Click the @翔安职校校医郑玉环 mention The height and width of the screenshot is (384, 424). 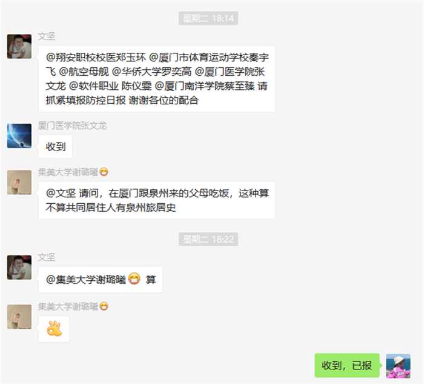point(96,58)
